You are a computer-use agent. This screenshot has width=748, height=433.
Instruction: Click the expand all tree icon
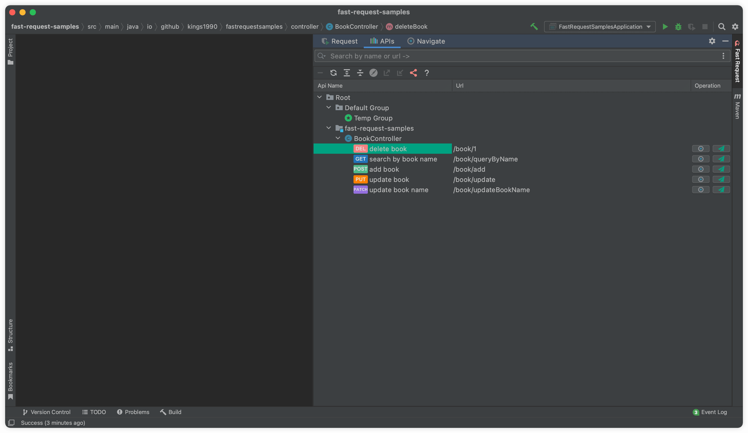(x=347, y=73)
